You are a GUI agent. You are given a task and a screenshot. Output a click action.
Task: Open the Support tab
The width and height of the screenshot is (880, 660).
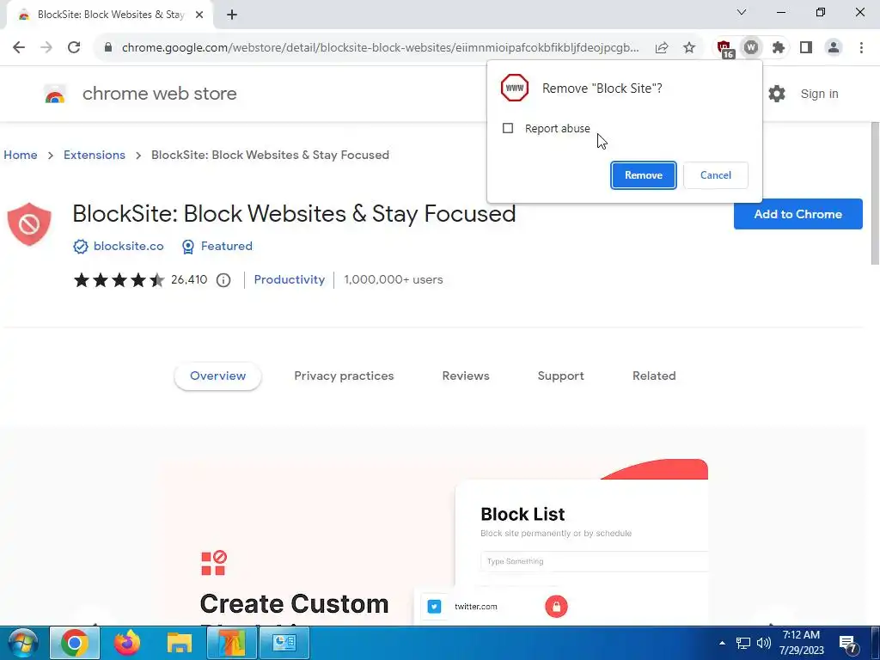[x=560, y=376]
